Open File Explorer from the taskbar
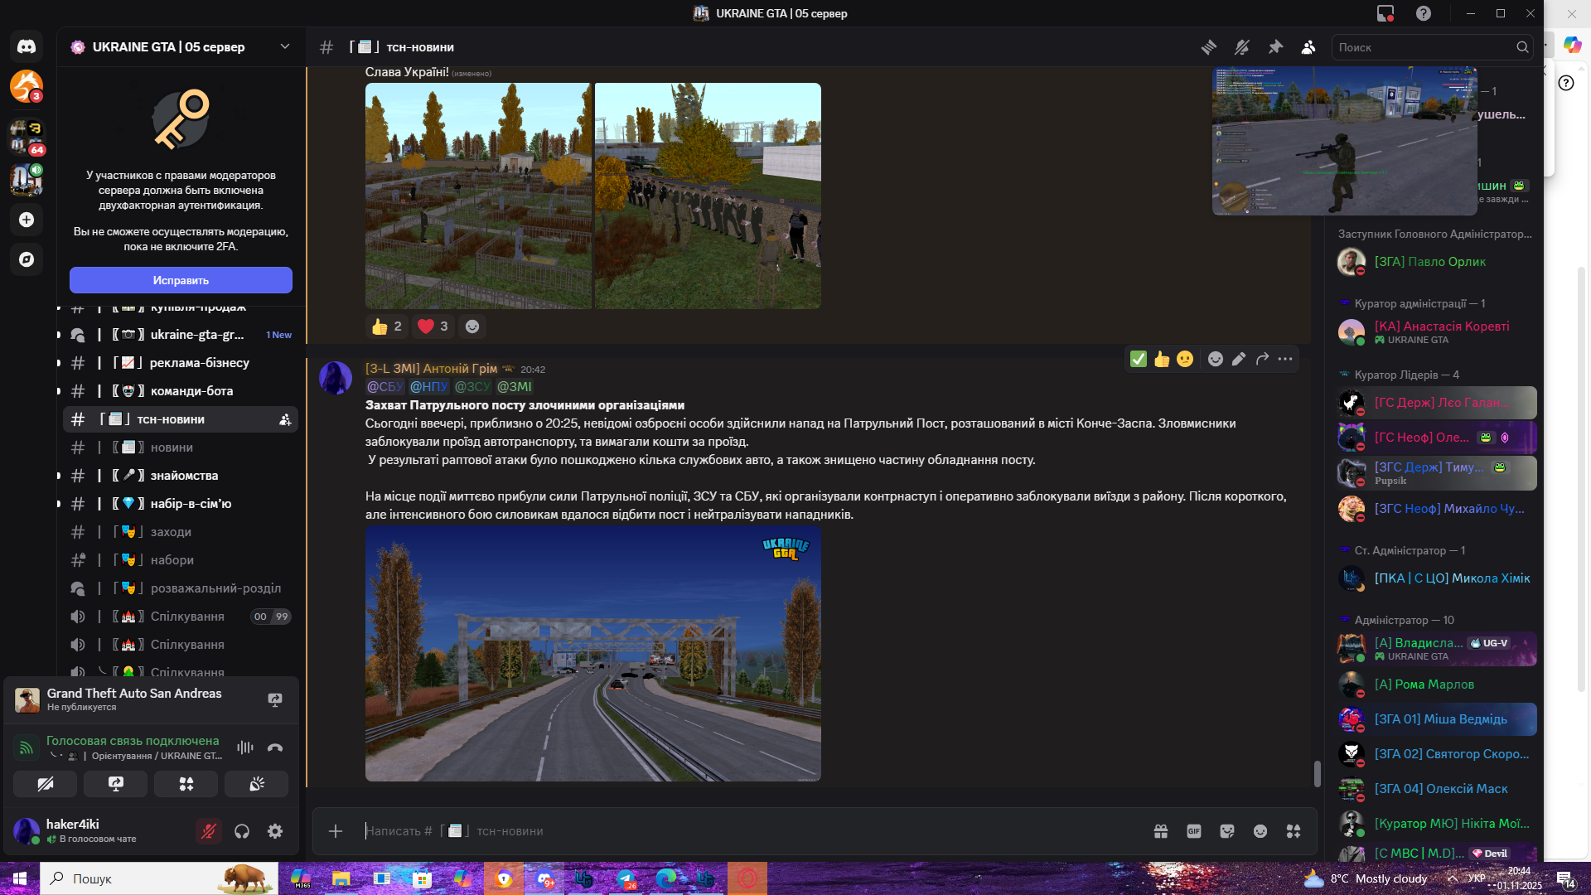Image resolution: width=1591 pixels, height=895 pixels. tap(341, 878)
